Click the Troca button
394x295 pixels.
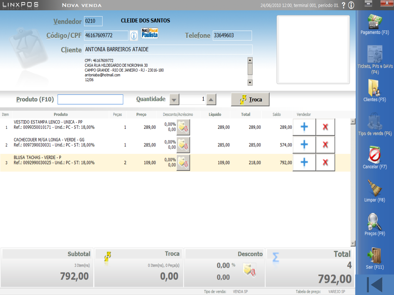point(250,99)
